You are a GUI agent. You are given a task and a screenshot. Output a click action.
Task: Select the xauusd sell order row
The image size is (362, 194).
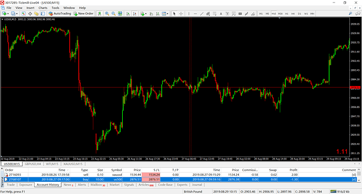(180, 175)
